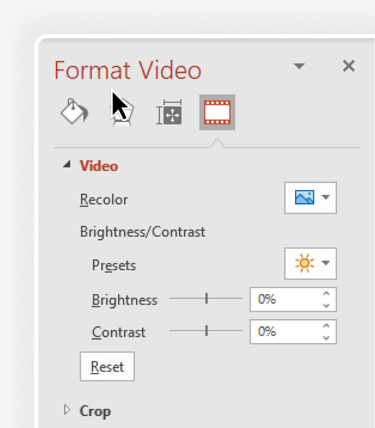Click the Contrast slider handle
The width and height of the screenshot is (375, 428).
tap(207, 331)
